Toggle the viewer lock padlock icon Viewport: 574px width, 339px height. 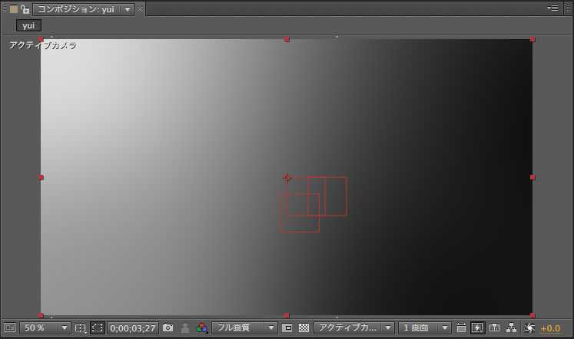25,9
